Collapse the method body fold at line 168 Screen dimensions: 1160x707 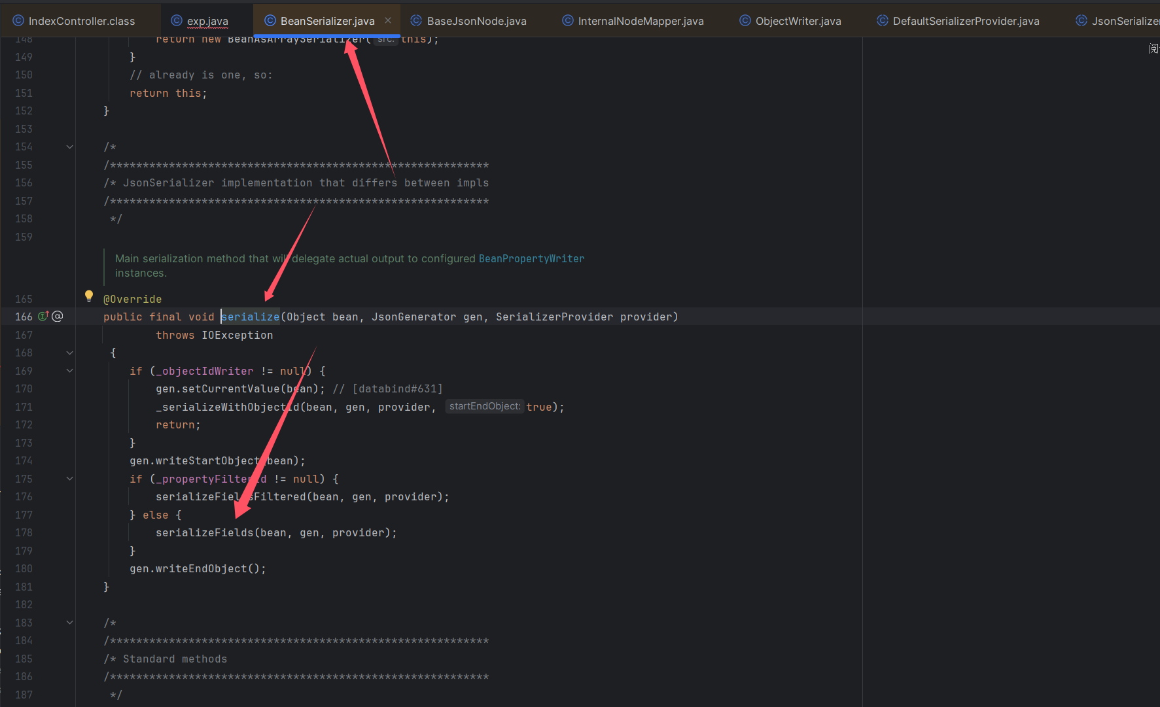[70, 353]
